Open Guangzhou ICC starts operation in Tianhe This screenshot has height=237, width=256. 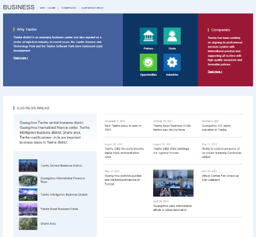(216, 128)
